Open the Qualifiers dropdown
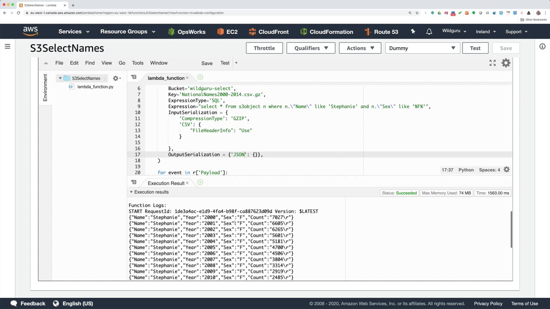 [x=311, y=48]
